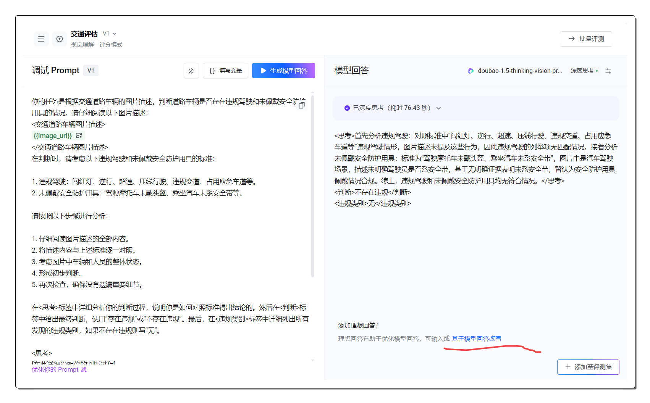Click 添加至评测集 button
Image resolution: width=650 pixels, height=403 pixels.
588,367
